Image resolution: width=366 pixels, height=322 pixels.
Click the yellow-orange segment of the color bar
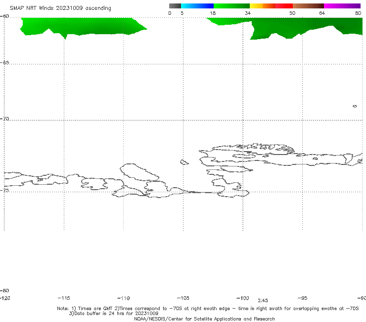click(263, 6)
